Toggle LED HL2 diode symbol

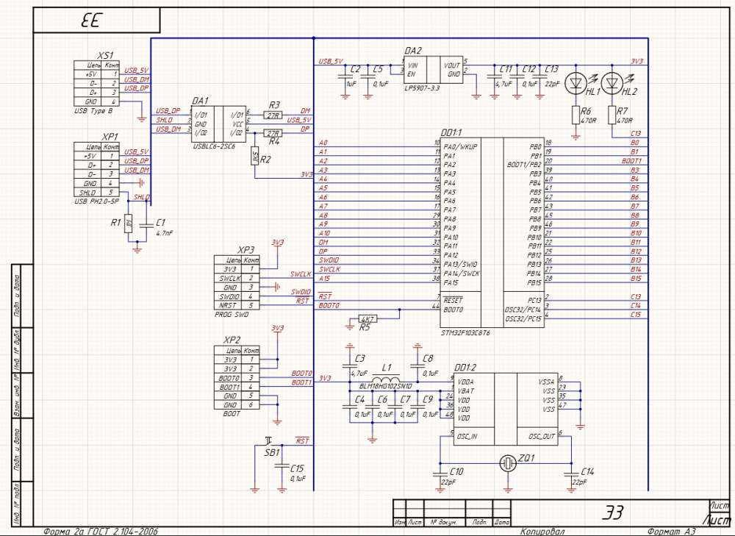pos(612,82)
